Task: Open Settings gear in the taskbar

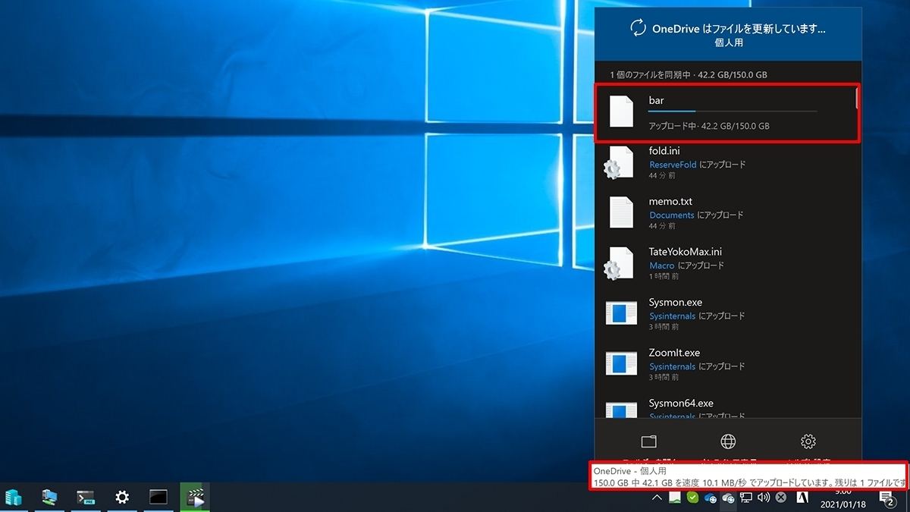Action: coord(122,498)
